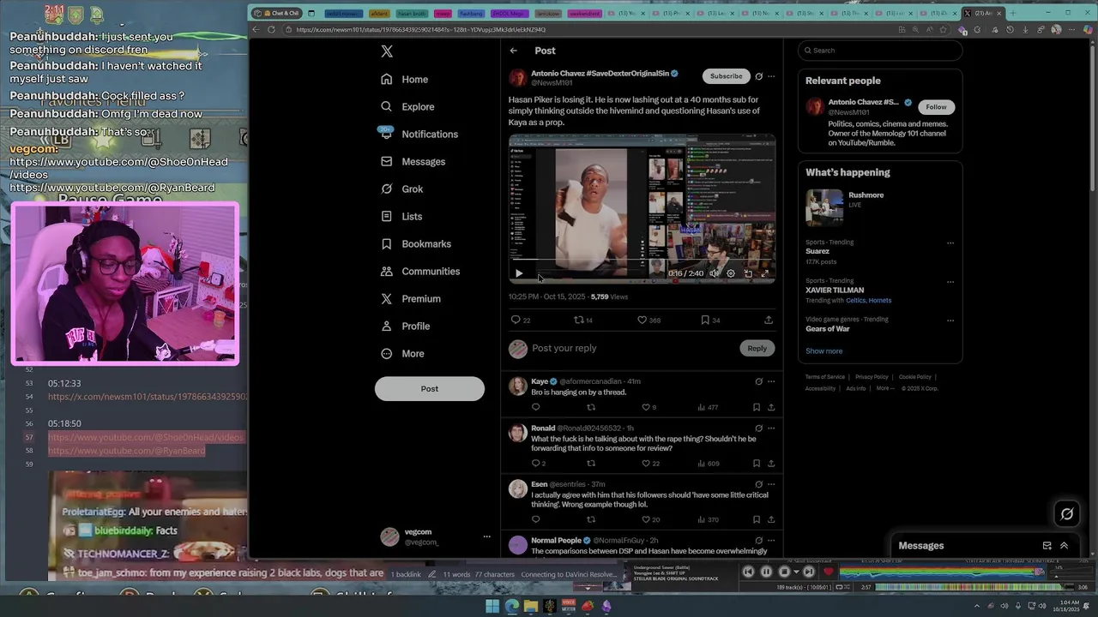Open the Privacy Policy link
The height and width of the screenshot is (617, 1098).
(x=872, y=377)
